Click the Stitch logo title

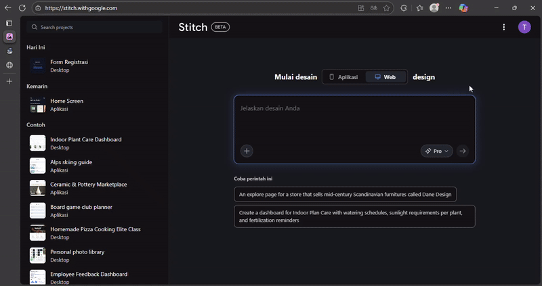[x=193, y=27]
